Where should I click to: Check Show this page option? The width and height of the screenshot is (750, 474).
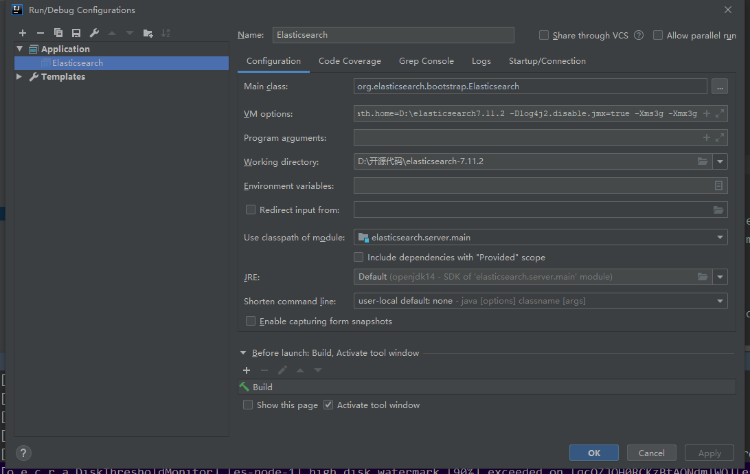(248, 405)
